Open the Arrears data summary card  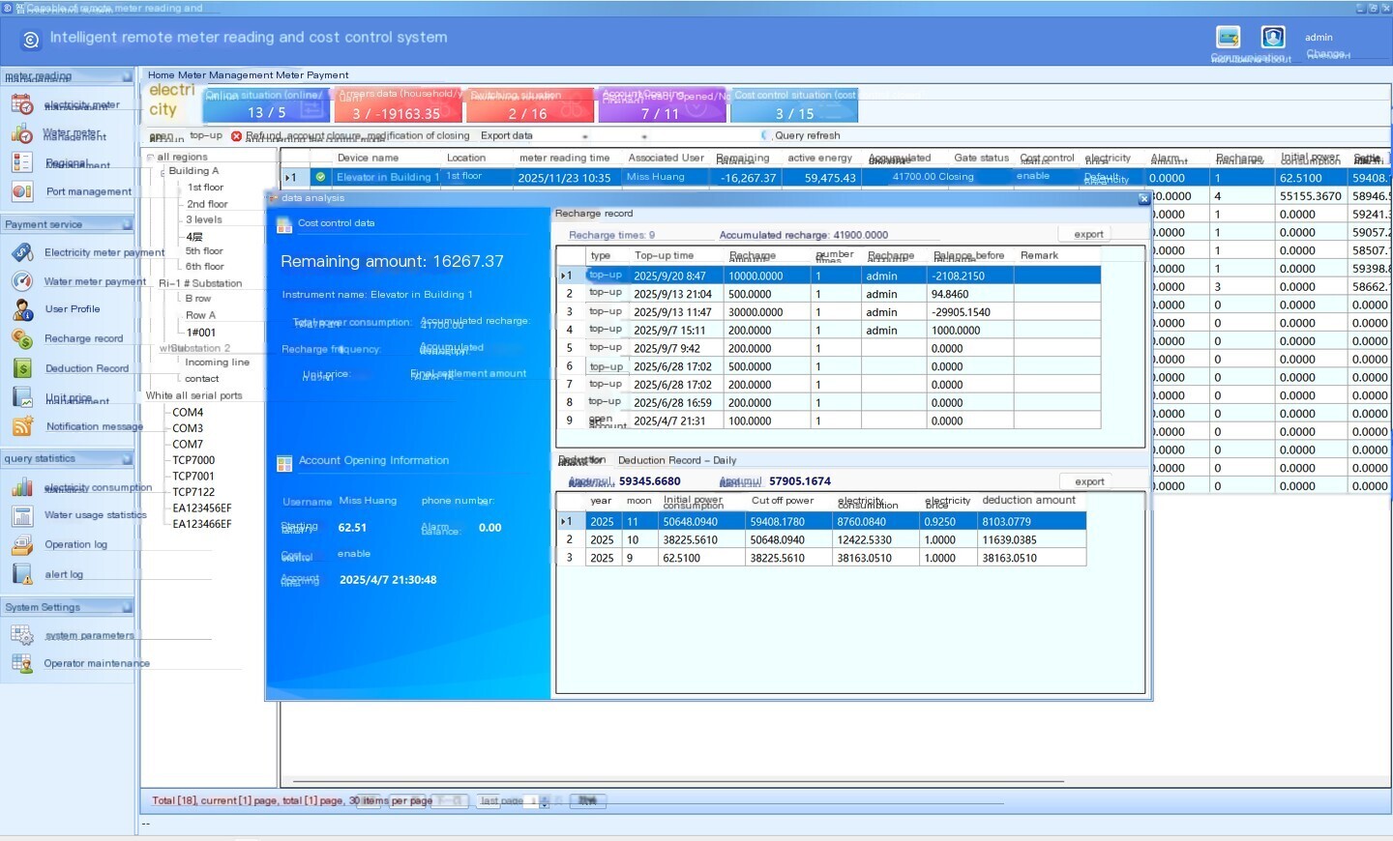click(x=400, y=105)
